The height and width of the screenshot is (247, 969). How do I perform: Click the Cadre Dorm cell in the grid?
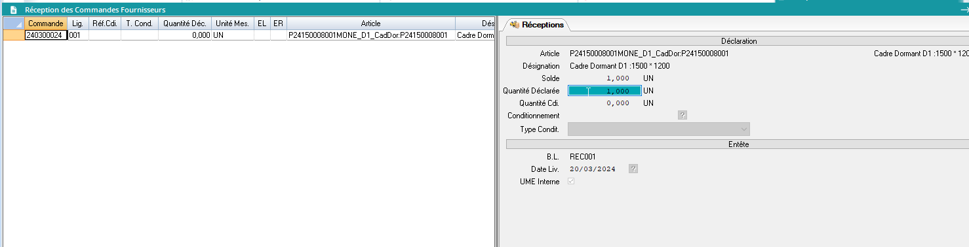(475, 35)
